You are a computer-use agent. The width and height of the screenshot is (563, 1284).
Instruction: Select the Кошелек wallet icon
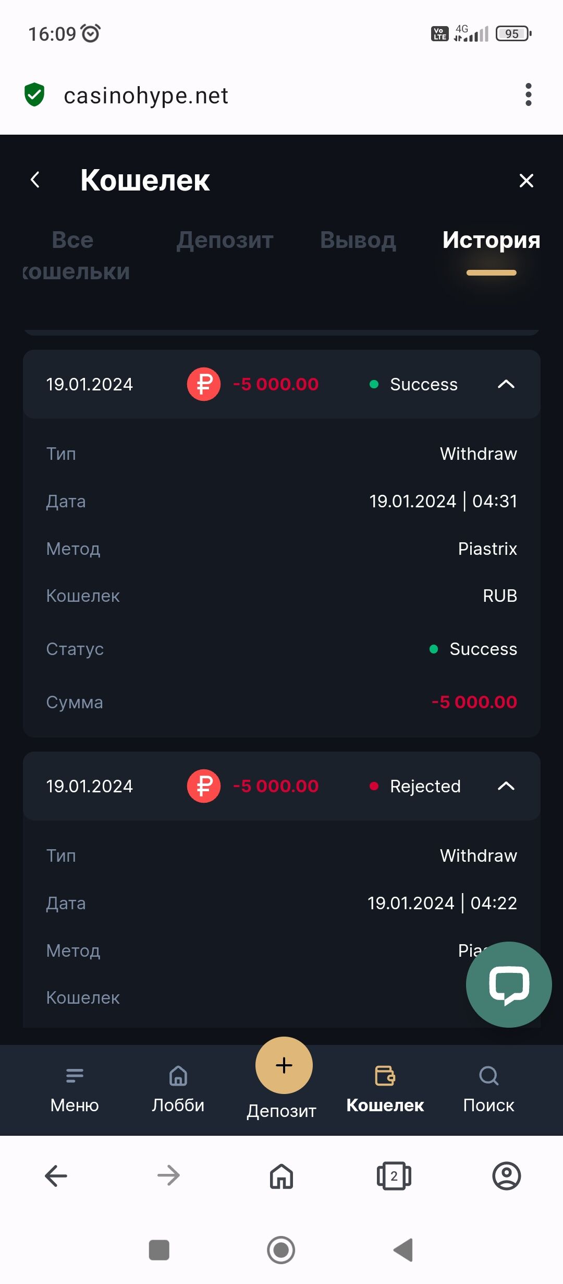385,1075
